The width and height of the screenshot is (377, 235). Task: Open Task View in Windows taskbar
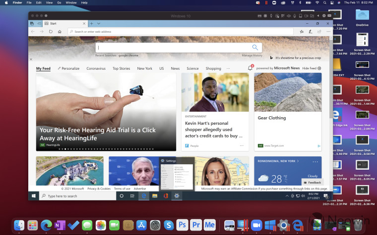click(x=132, y=196)
